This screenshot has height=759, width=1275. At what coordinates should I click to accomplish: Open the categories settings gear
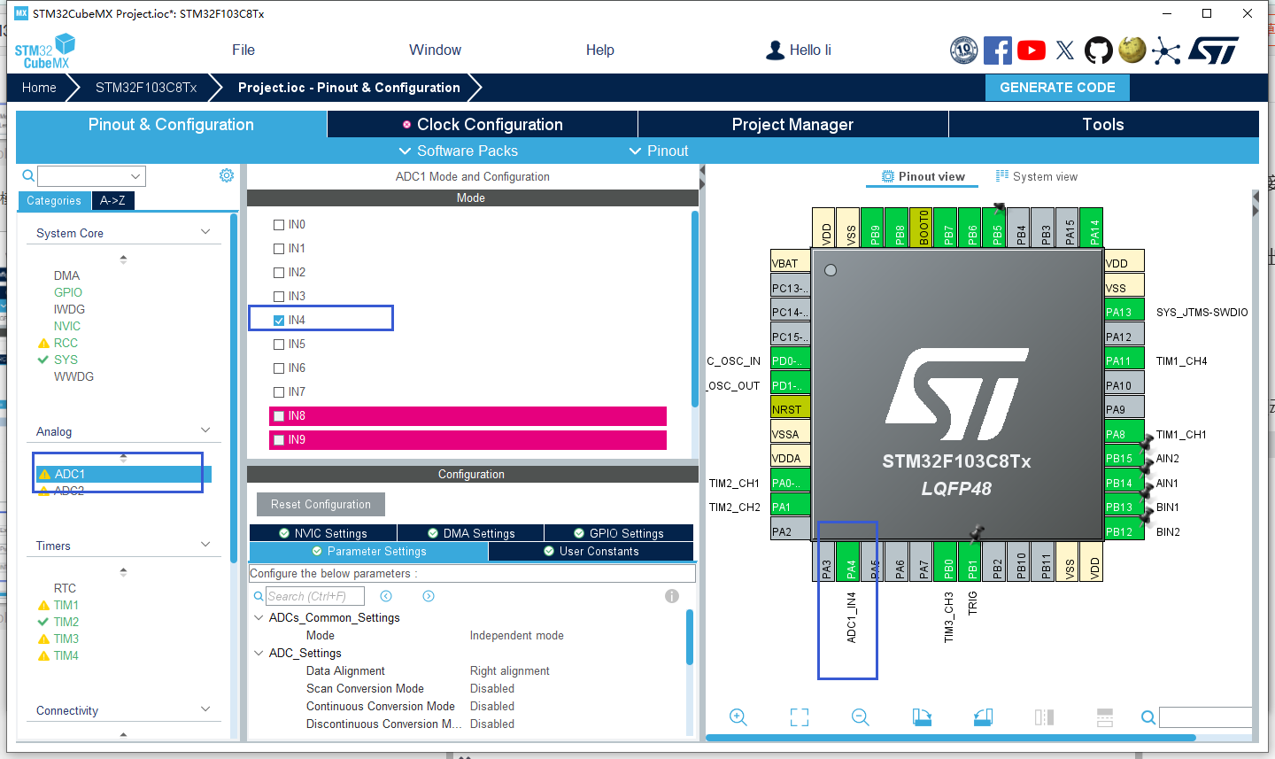point(227,175)
